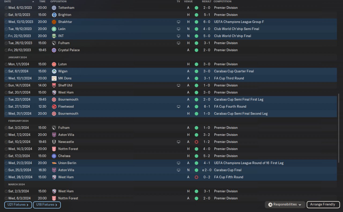Click the Shakhtar club badge icon
This screenshot has height=212, width=343.
(x=54, y=22)
